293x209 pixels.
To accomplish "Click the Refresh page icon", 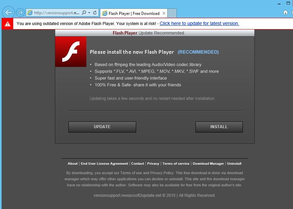I will coord(95,13).
